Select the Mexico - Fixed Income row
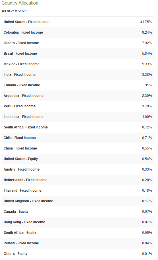This screenshot has width=158, height=260. [78, 64]
